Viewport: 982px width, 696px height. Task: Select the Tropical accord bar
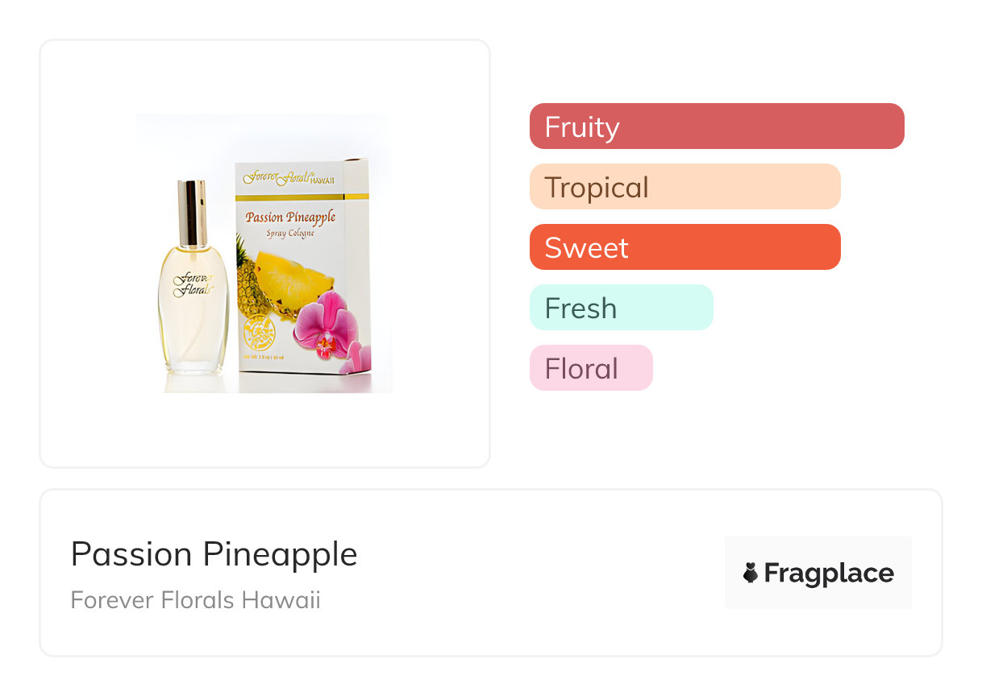pyautogui.click(x=684, y=187)
